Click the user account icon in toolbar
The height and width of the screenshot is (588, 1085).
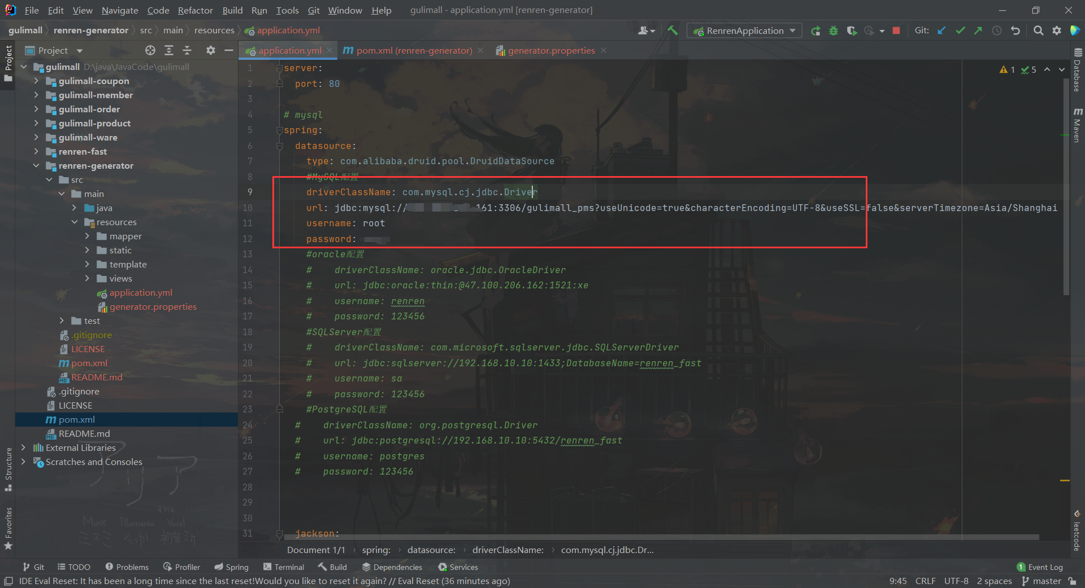[x=646, y=30]
